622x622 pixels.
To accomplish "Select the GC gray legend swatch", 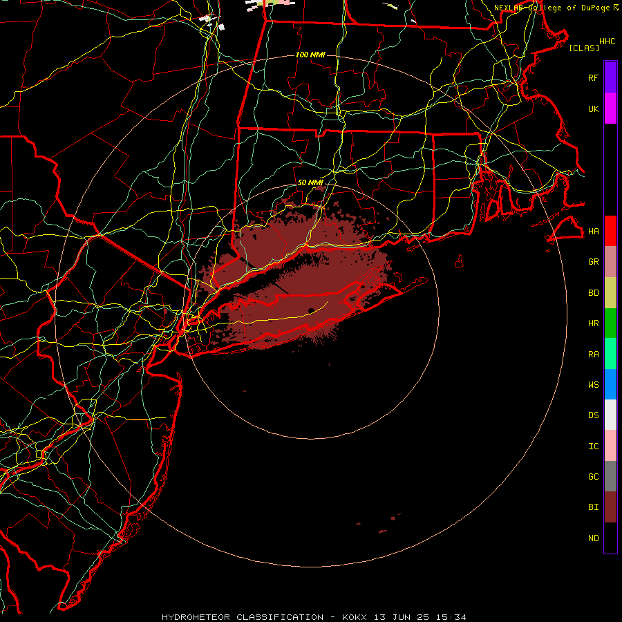I will coord(610,476).
